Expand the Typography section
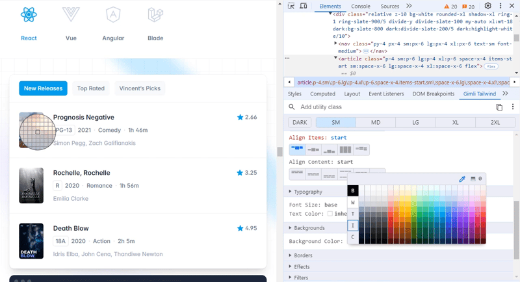 pyautogui.click(x=291, y=192)
